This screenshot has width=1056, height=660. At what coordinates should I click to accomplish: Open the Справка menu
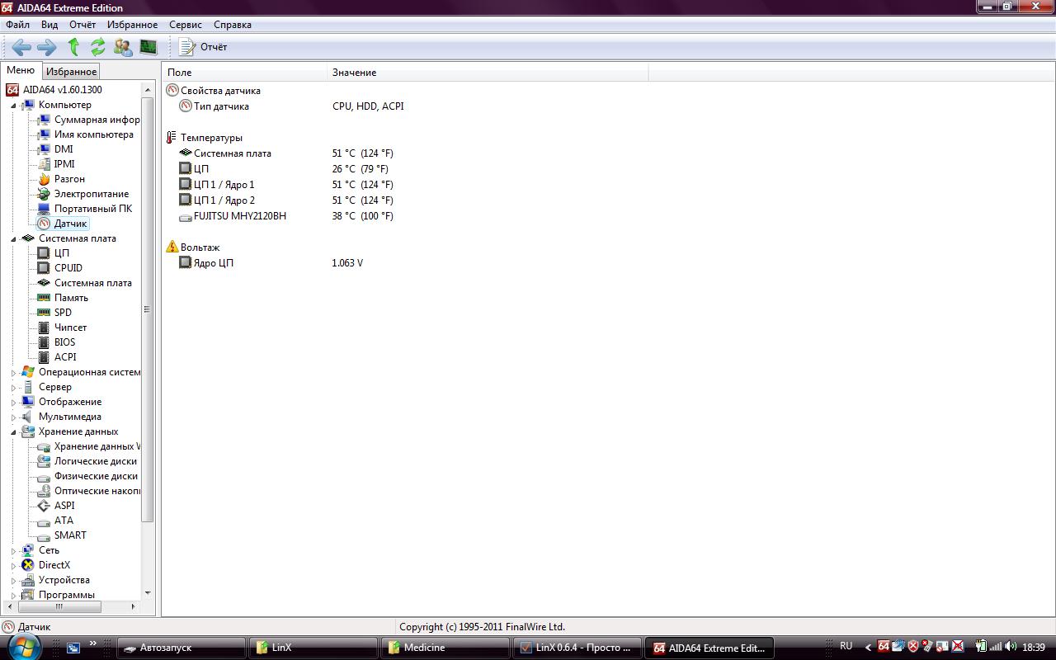click(x=233, y=25)
